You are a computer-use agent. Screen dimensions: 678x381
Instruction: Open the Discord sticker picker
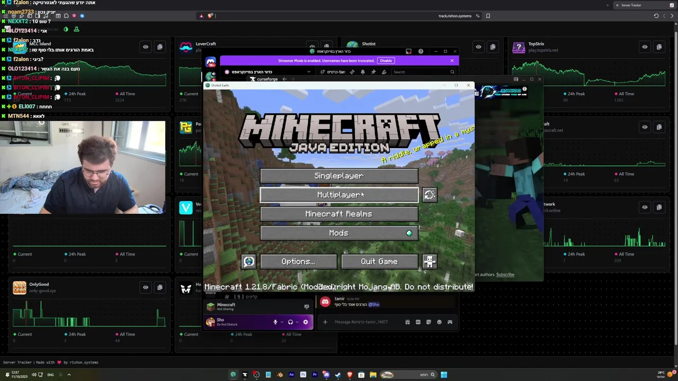(x=429, y=322)
